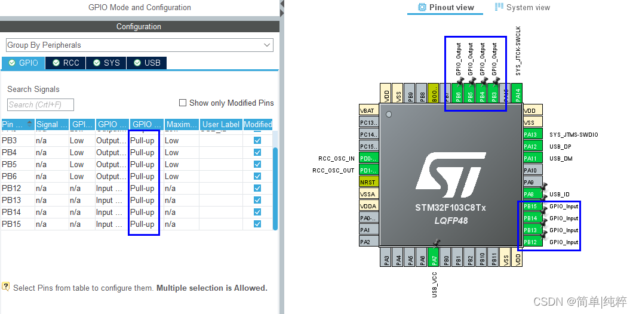Click the NRST pin
Image resolution: width=636 pixels, height=314 pixels.
click(368, 182)
